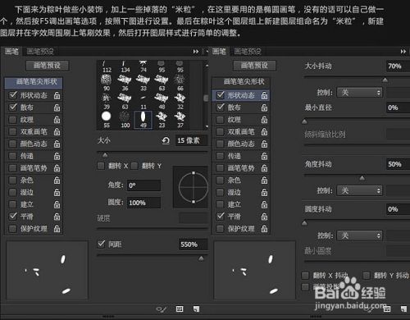This screenshot has width=410, height=320.
Task: Click lock icon beside 保护纹理 in left panel
Action: [x=57, y=228]
